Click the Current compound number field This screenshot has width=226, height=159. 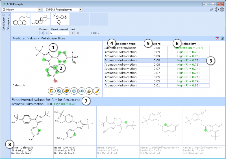click(x=59, y=33)
